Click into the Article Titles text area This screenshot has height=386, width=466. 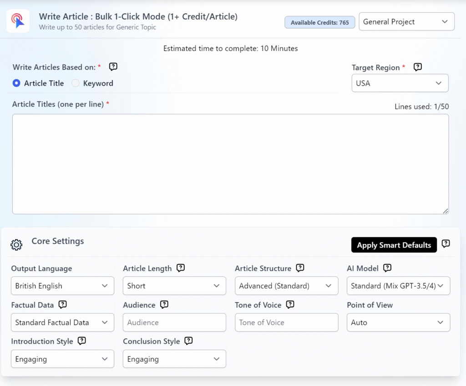pyautogui.click(x=230, y=164)
